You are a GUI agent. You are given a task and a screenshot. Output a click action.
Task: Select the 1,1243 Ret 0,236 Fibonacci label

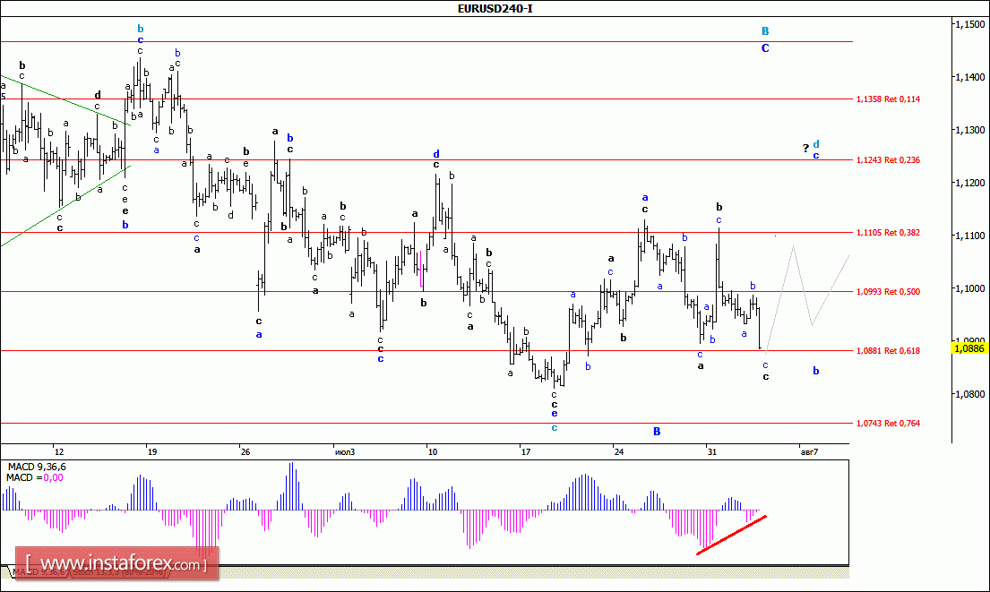tap(888, 159)
